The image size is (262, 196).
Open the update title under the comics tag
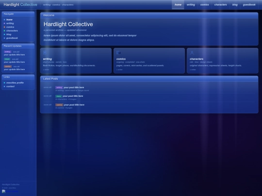coord(15,69)
